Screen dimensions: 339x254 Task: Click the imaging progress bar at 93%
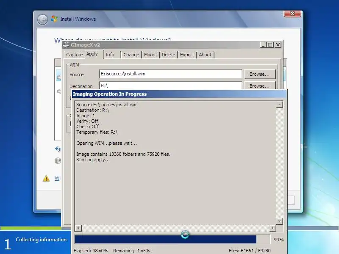pos(172,240)
